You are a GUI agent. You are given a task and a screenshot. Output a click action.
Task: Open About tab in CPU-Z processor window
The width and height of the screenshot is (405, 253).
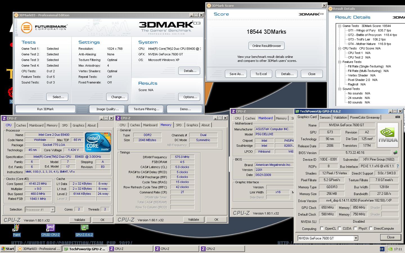92,125
